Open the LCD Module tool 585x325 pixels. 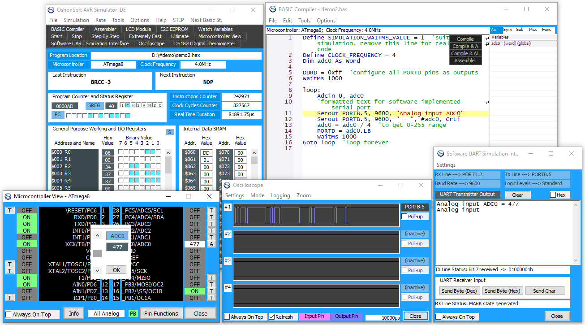138,29
